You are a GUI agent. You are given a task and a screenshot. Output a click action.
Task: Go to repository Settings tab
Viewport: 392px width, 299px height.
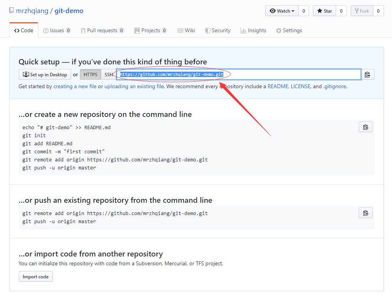click(x=289, y=30)
